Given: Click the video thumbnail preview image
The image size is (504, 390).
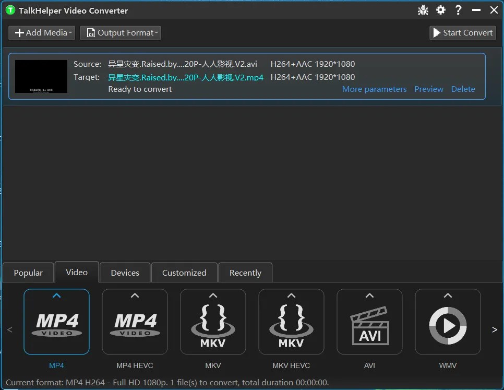Looking at the screenshot, I should tap(41, 76).
